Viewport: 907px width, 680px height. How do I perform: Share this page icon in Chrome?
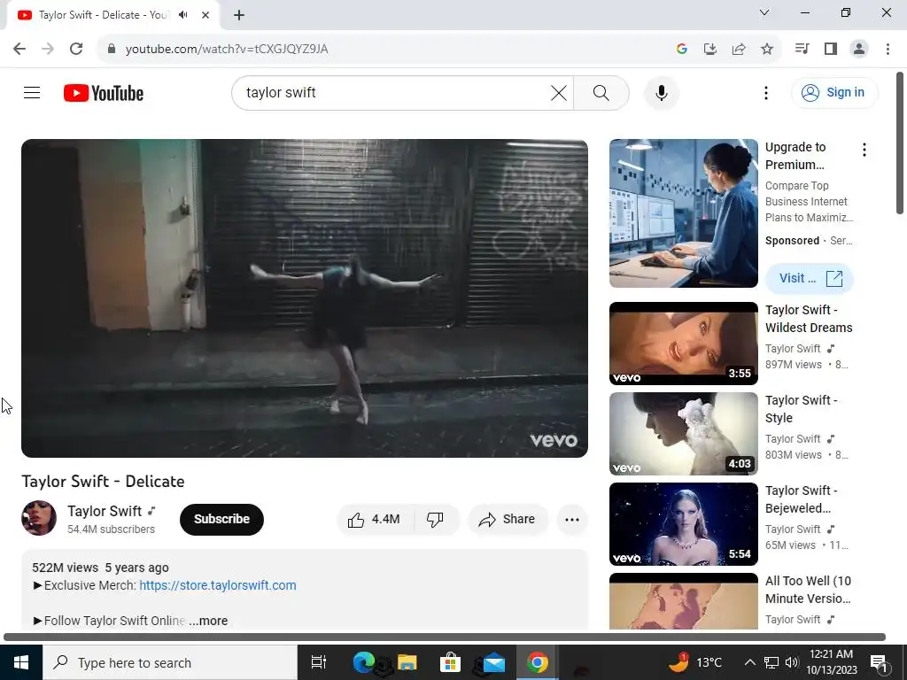[x=738, y=49]
